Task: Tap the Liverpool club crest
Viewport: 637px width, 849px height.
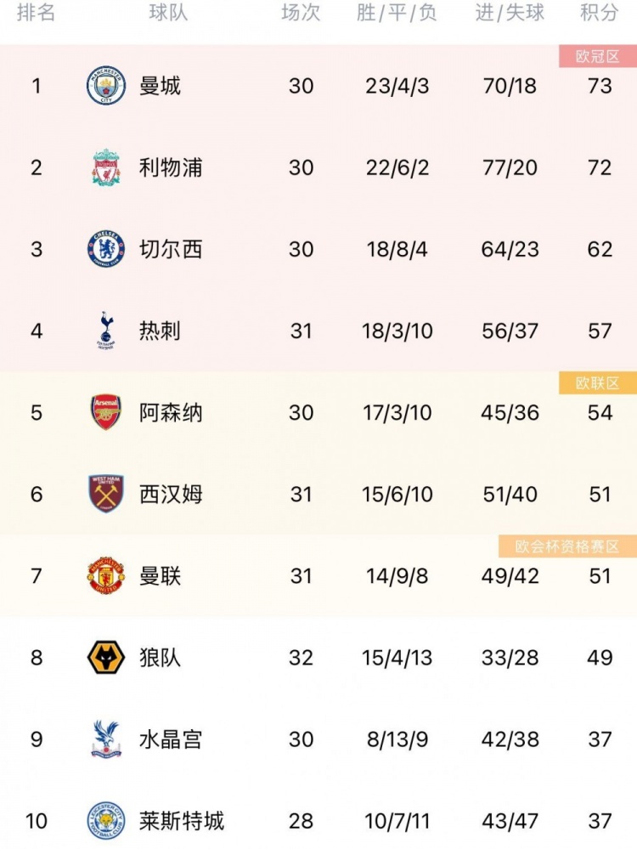Action: pyautogui.click(x=106, y=167)
